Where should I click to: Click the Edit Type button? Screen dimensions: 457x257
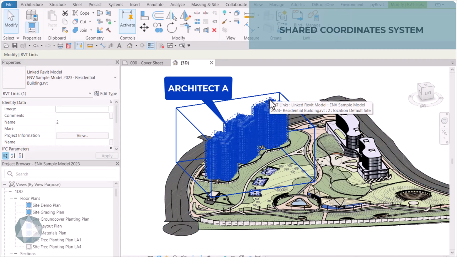coord(106,94)
